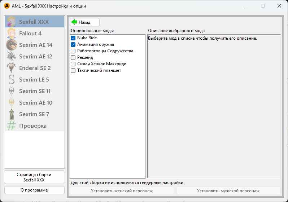288x202 pixels.
Task: Select Sexrim SE 11 in the sidebar
Action: click(35, 91)
